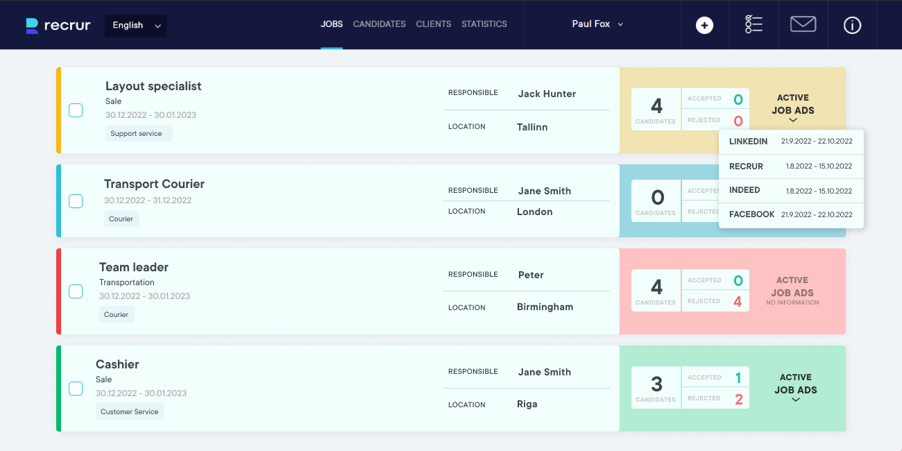Collapse Layout specialist active job ads
Screen dimensions: 902x451
point(792,119)
